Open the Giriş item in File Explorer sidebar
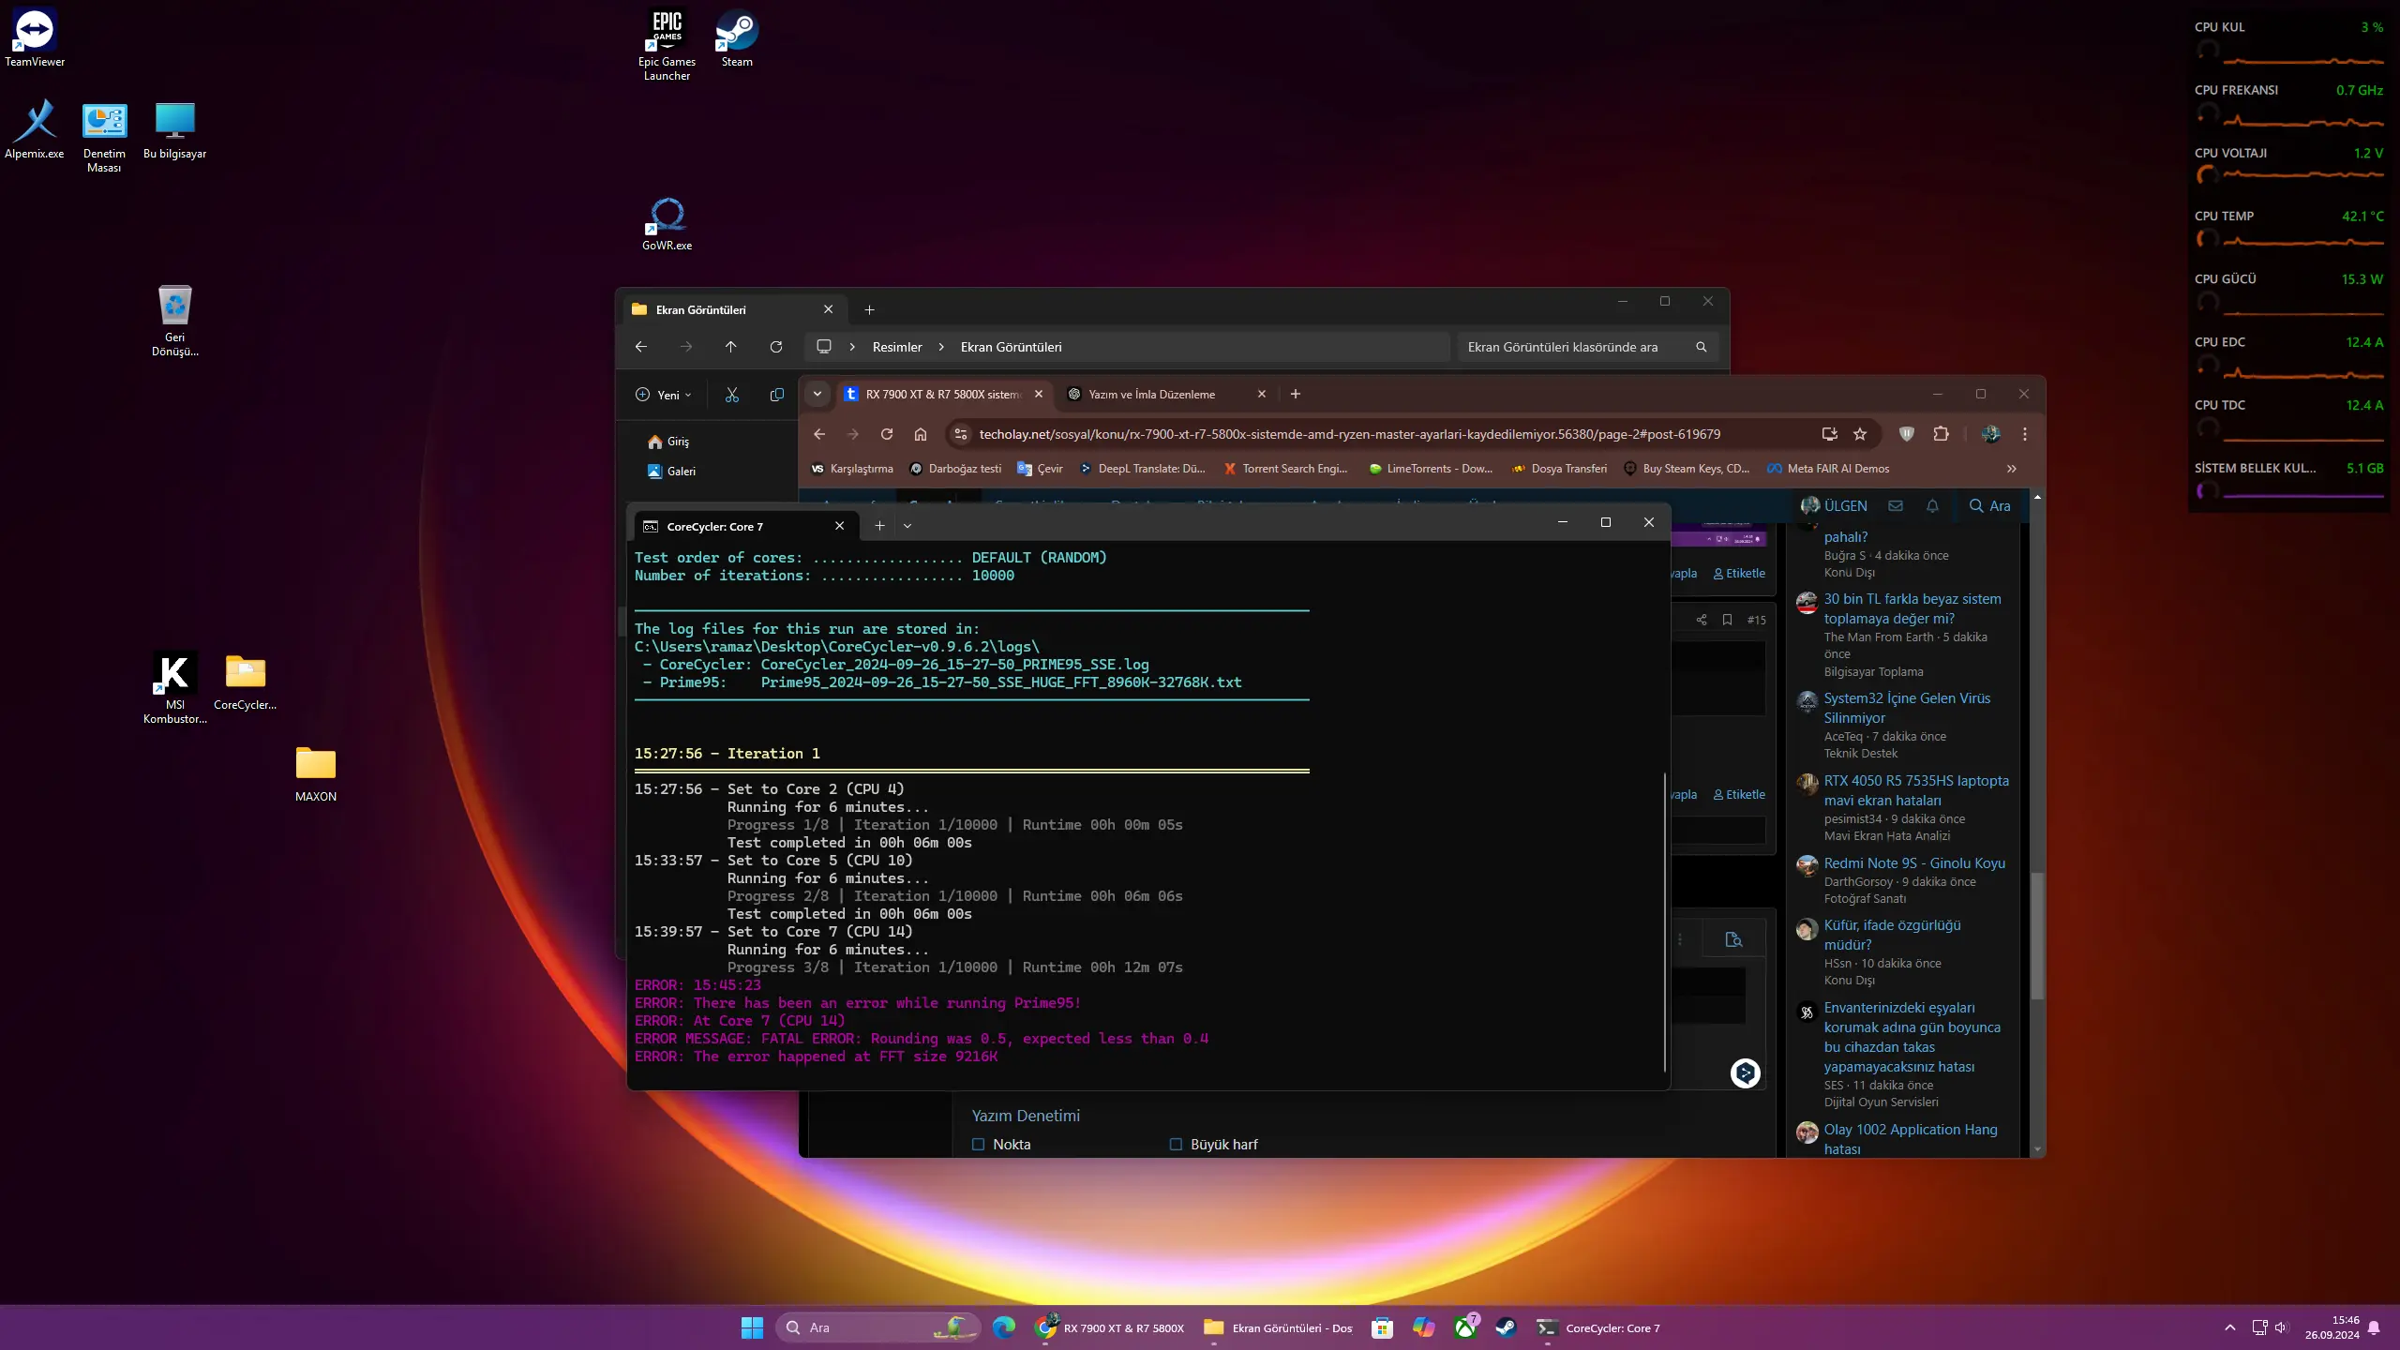 point(668,442)
